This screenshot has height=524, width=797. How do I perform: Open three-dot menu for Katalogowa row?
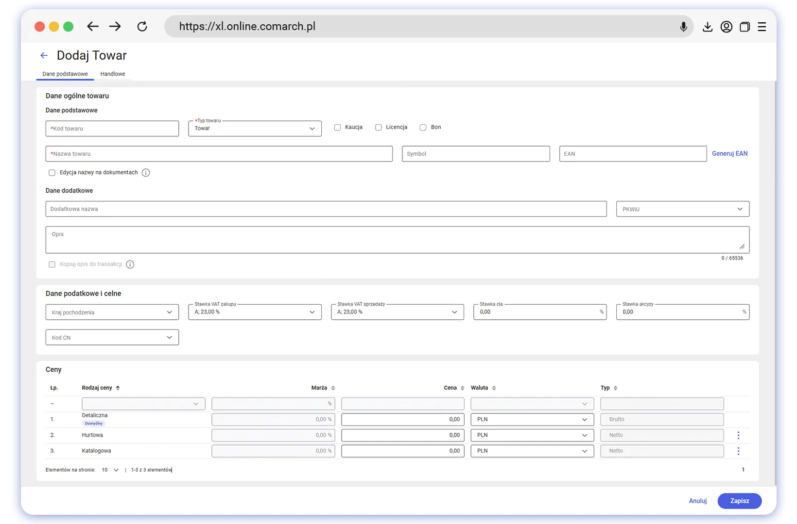point(738,451)
